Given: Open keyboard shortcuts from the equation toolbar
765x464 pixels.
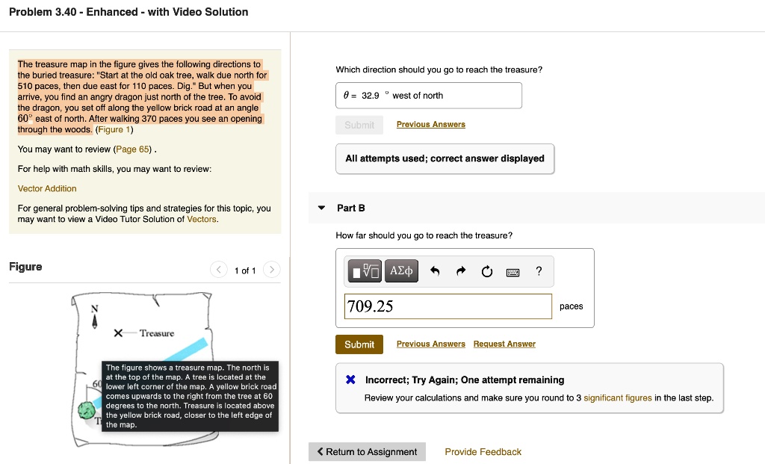Looking at the screenshot, I should click(x=513, y=271).
